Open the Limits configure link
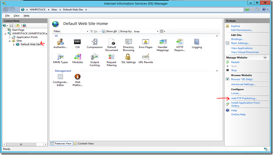Image resolution: width=273 pixels, height=155 pixels. pyautogui.click(x=236, y=93)
